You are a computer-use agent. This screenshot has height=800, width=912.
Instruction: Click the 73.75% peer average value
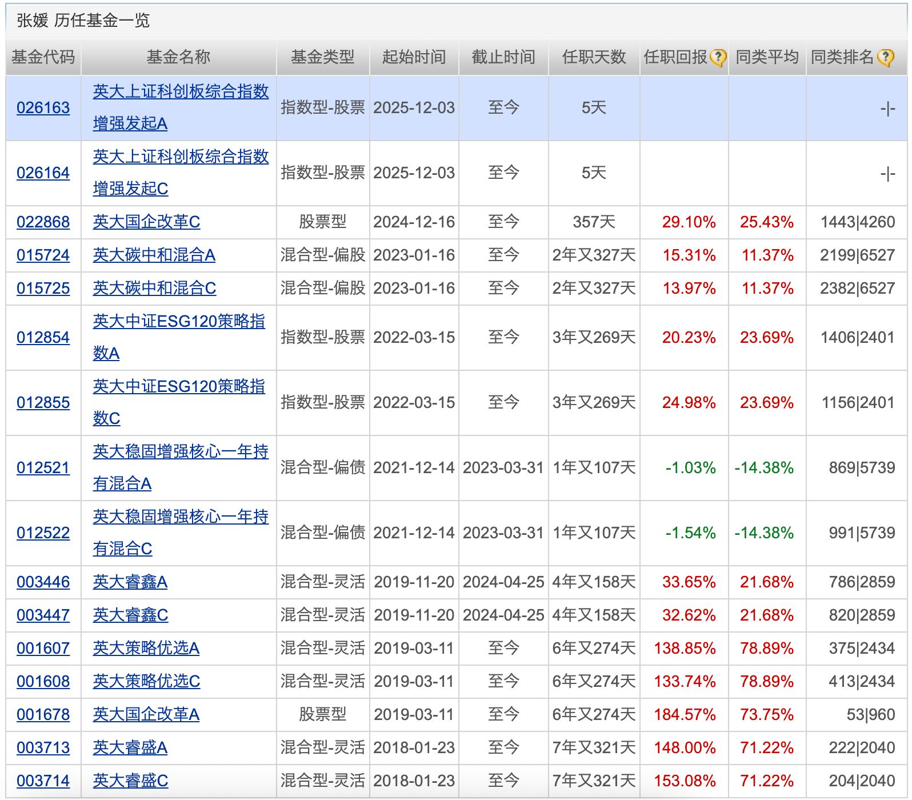767,714
